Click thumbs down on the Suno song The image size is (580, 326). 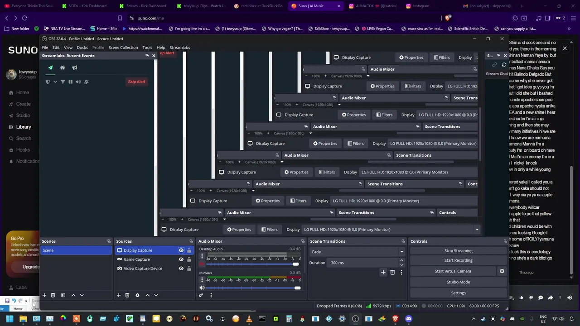pyautogui.click(x=531, y=298)
